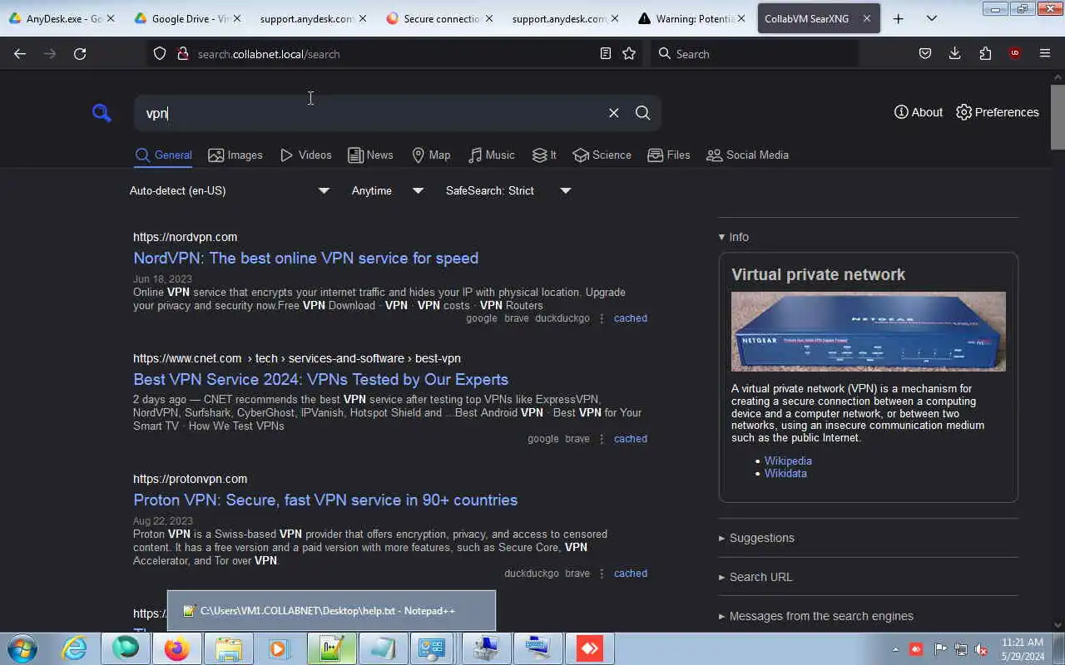This screenshot has height=665, width=1065.
Task: Click the browser Back button
Action: tap(20, 53)
